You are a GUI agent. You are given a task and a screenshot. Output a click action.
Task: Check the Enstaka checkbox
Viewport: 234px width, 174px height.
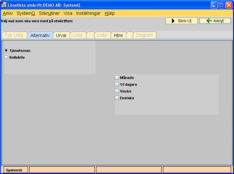click(117, 98)
